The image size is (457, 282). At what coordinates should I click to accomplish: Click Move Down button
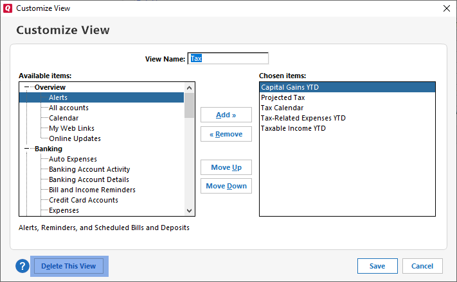click(x=226, y=187)
